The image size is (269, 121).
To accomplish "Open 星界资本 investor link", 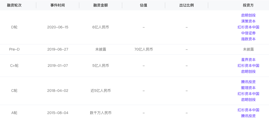I will [x=248, y=60].
